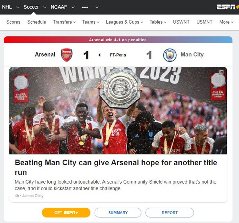Image resolution: width=239 pixels, height=223 pixels.
Task: Open the Scores tab
Action: [13, 22]
